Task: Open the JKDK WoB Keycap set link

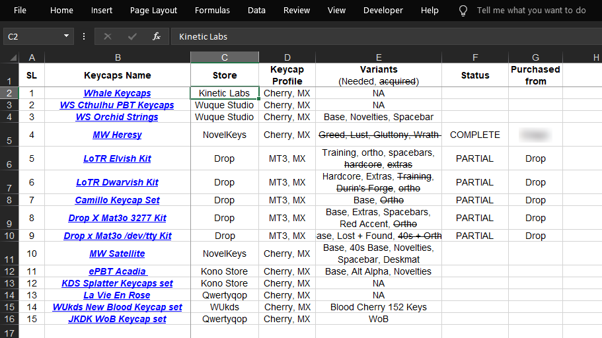Action: point(117,320)
